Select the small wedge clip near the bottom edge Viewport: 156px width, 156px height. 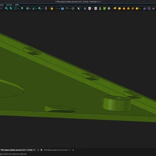tap(60, 109)
